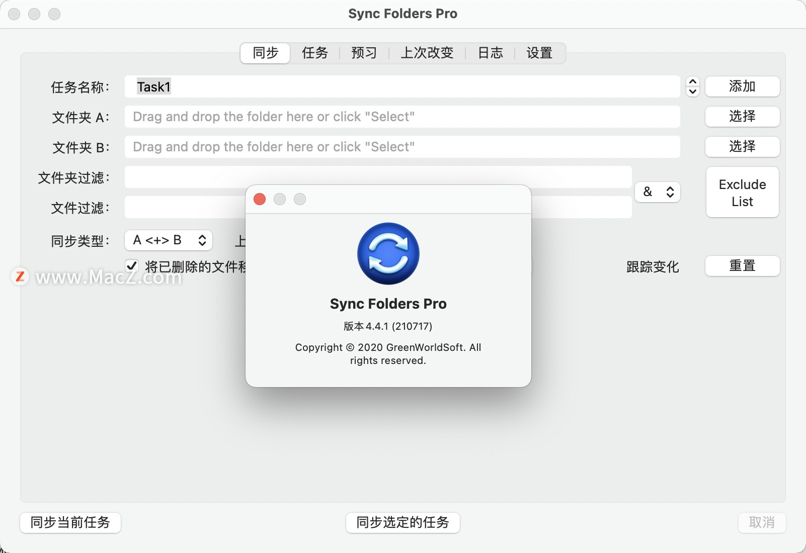806x553 pixels.
Task: Open the 任务 tab
Action: tap(315, 53)
